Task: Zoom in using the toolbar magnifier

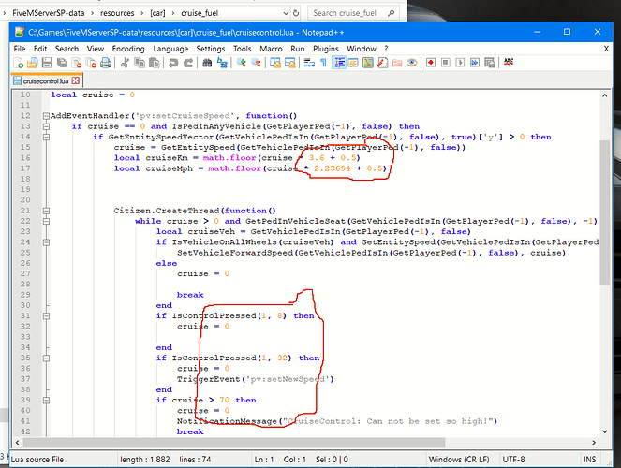Action: click(x=241, y=63)
